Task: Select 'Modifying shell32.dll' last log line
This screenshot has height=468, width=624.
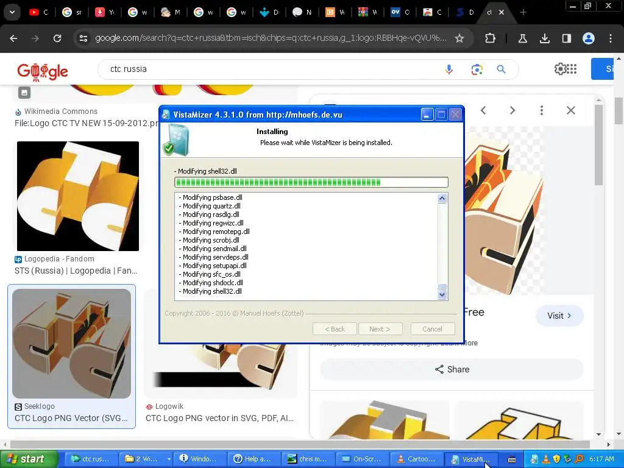Action: point(210,291)
